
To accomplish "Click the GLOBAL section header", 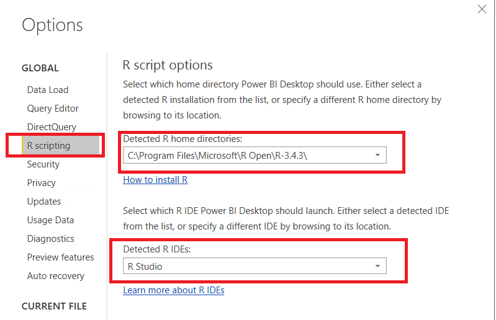I will (x=40, y=68).
